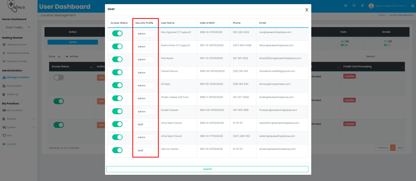The height and width of the screenshot is (181, 416).
Task: Open the notifications bell icon
Action: point(362,6)
